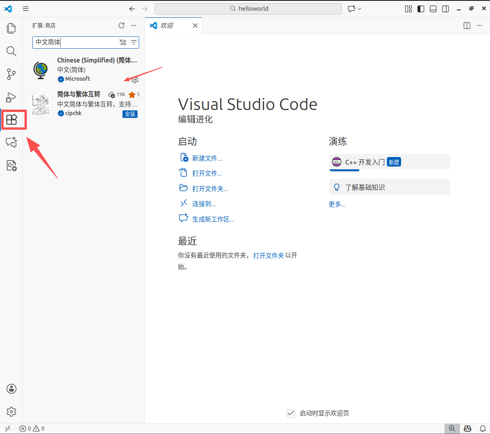Open remote window indicator in status bar

pyautogui.click(x=8, y=428)
